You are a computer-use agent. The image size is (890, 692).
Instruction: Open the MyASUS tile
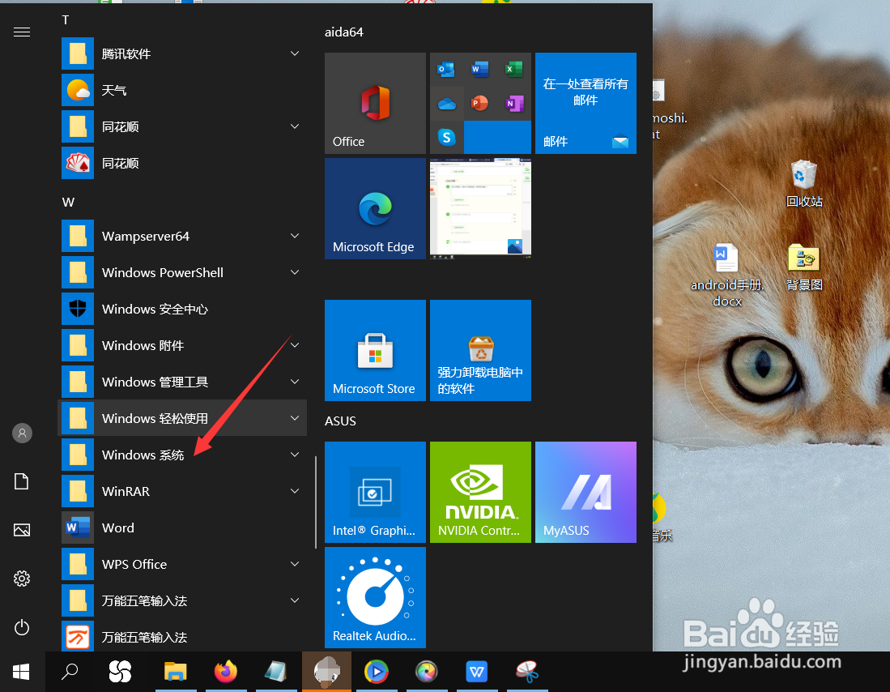point(586,492)
